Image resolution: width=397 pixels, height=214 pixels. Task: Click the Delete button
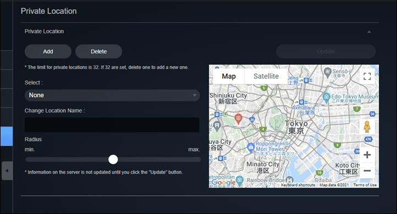tap(99, 52)
